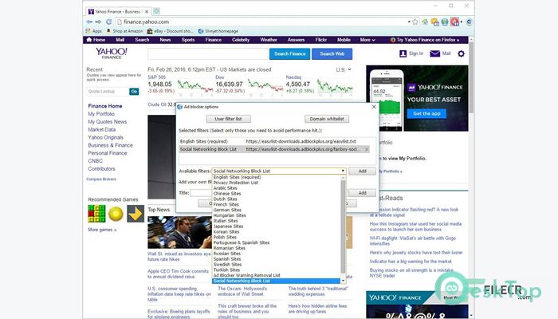Viewport: 558px width, 319px height.
Task: Remove the Social Networking Block List filter row
Action: coord(367,150)
